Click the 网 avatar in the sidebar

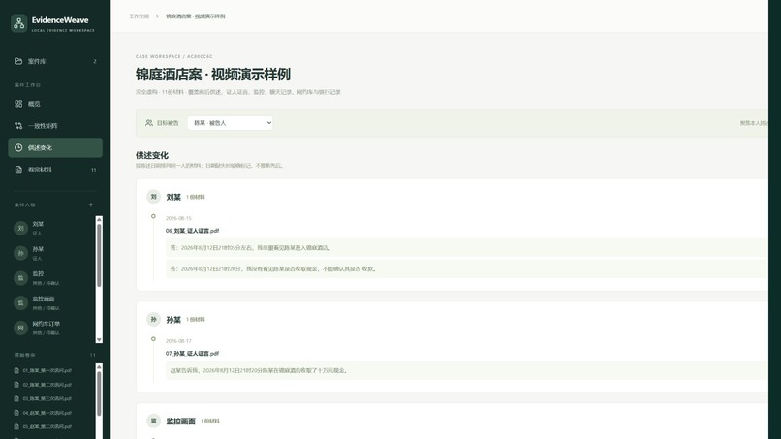click(x=20, y=328)
